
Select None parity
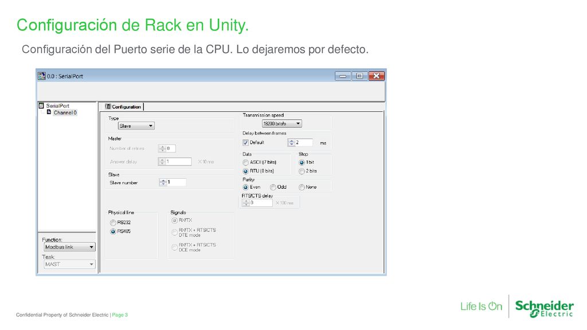tap(302, 187)
